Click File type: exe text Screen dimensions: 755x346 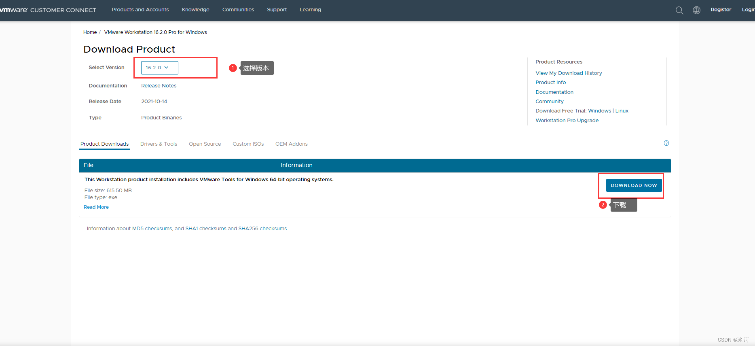[x=101, y=197]
